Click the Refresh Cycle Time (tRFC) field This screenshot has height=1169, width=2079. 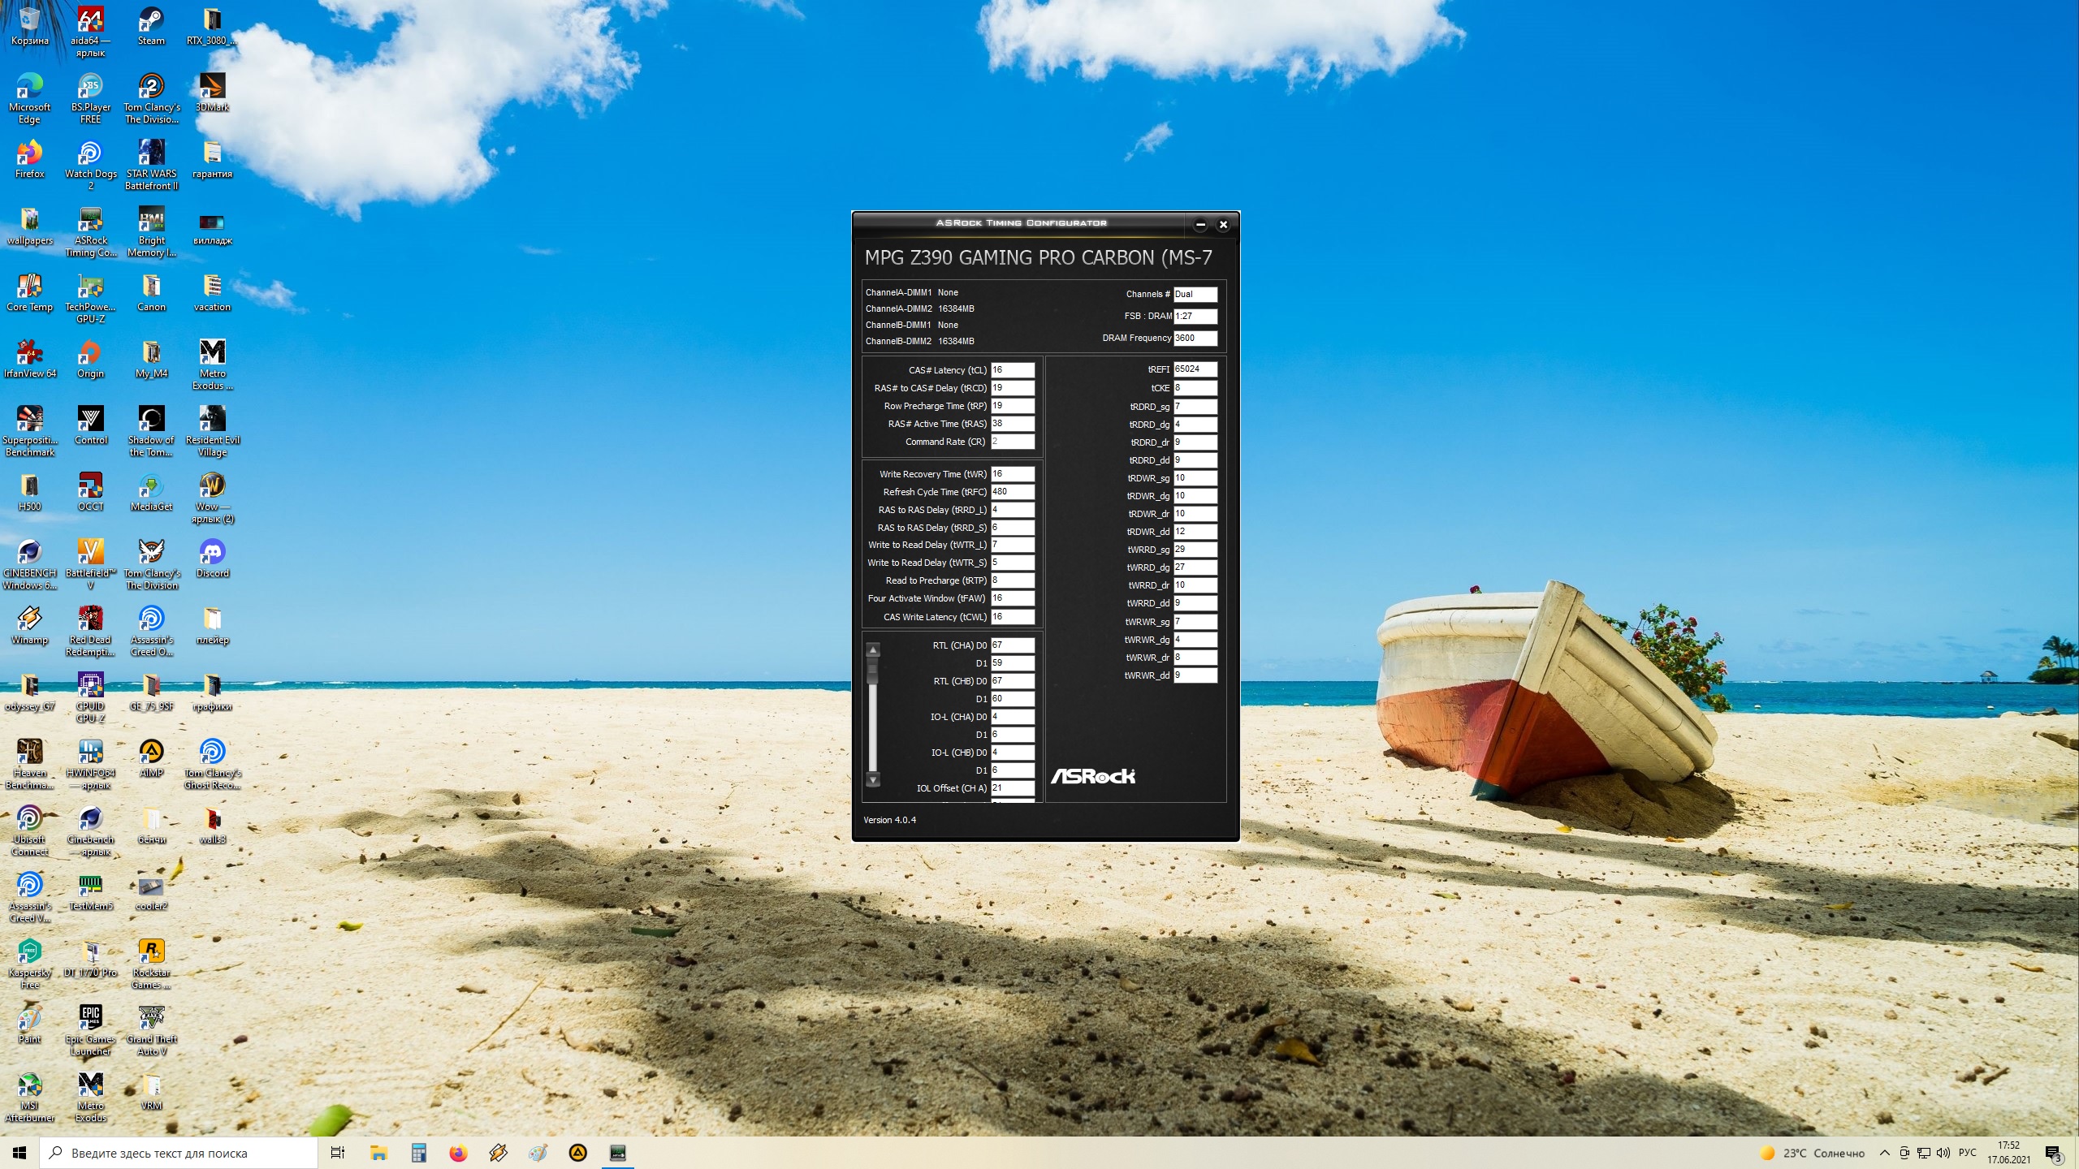point(1012,492)
